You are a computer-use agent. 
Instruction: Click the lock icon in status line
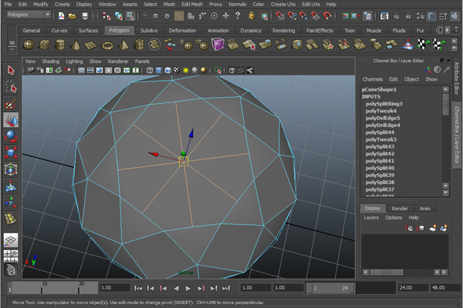pyautogui.click(x=252, y=15)
